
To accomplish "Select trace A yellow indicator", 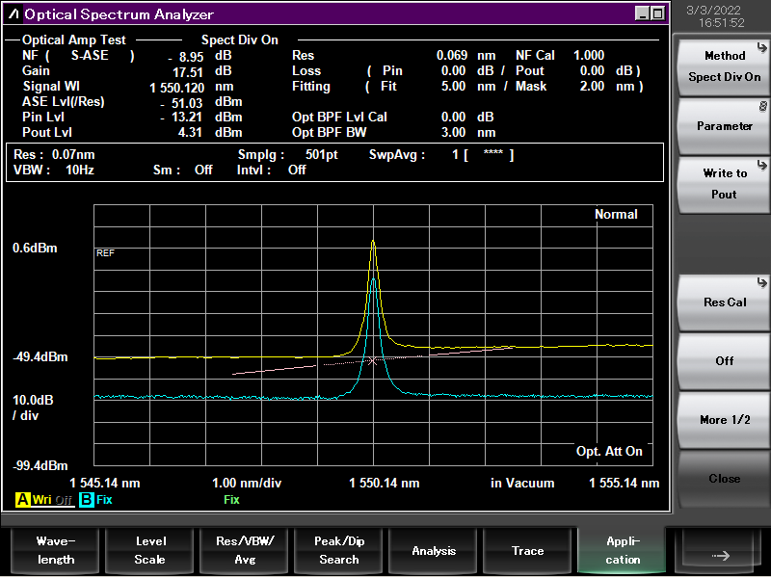I will [x=21, y=500].
